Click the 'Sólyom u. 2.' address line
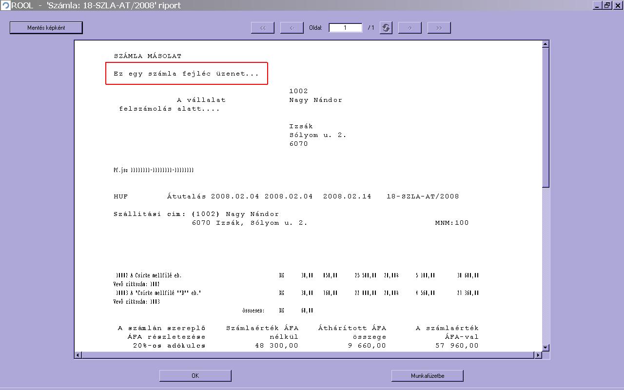This screenshot has height=390, width=624. [318, 135]
